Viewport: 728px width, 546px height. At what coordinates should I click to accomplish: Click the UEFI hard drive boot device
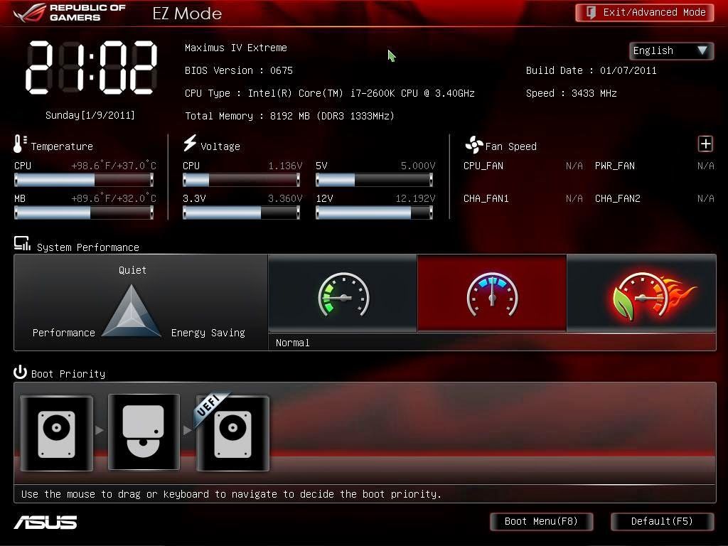pyautogui.click(x=232, y=433)
